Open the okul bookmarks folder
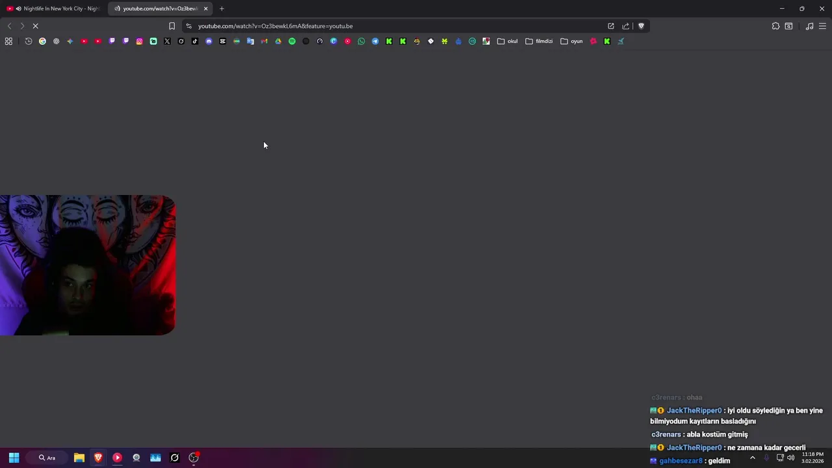This screenshot has width=832, height=468. click(508, 41)
